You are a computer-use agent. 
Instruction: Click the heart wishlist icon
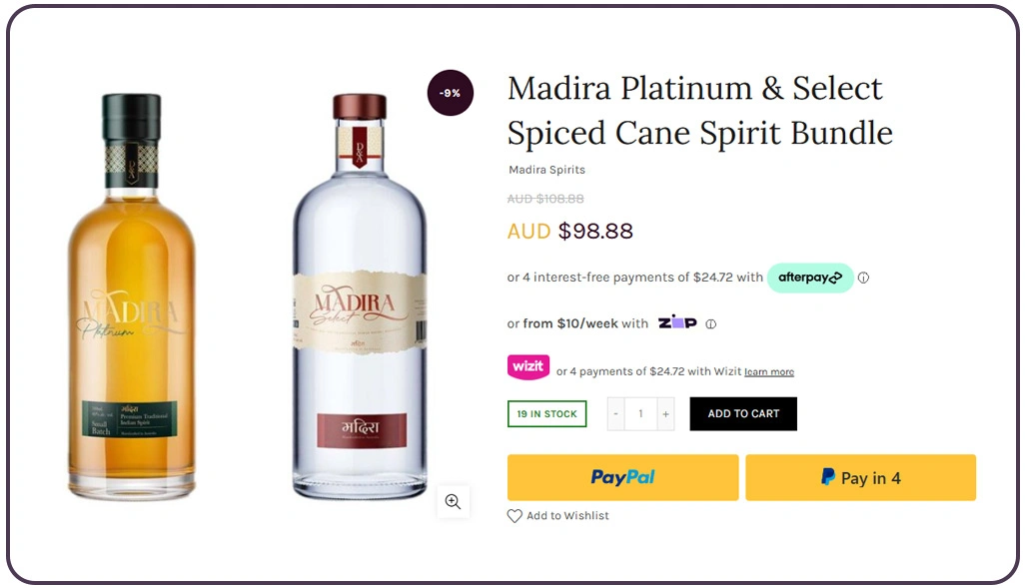pos(514,516)
